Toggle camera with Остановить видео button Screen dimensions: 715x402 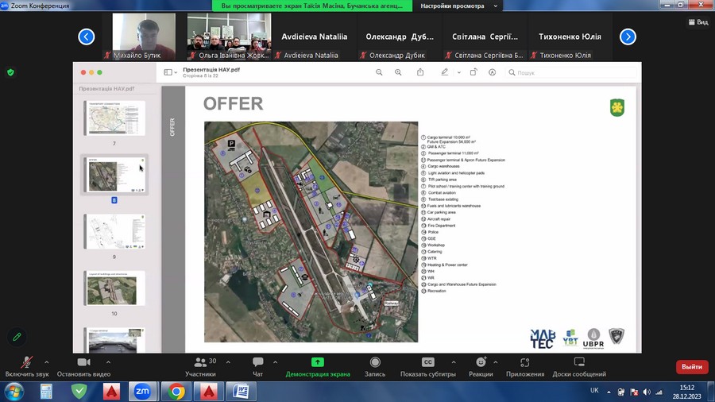point(83,362)
